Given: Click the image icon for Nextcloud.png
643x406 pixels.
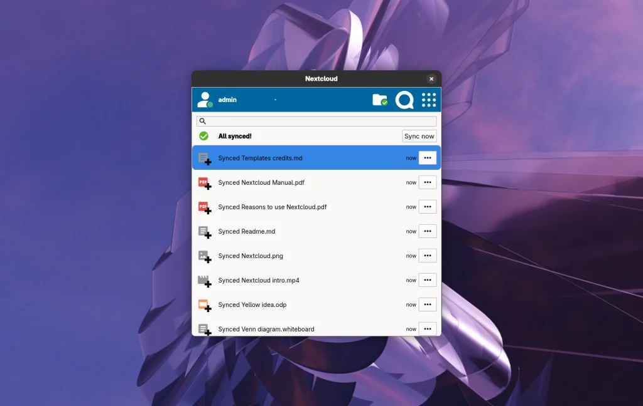Looking at the screenshot, I should (203, 256).
